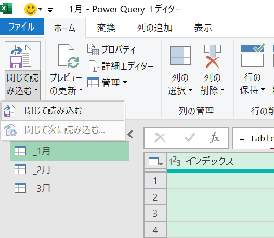Select the インデックス column header
Image resolution: width=274 pixels, height=238 pixels.
220,161
